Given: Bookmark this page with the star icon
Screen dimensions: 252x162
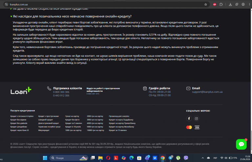Looking at the screenshot, I should 205,5.
